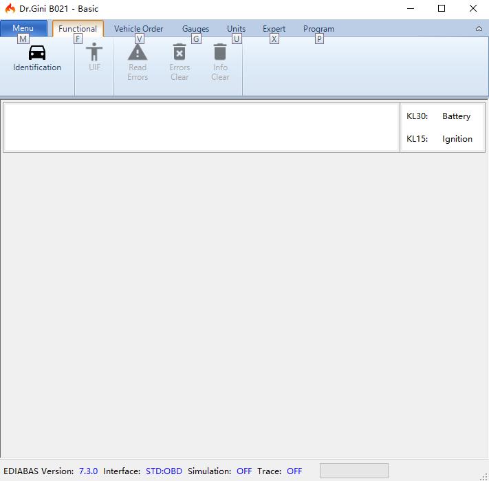This screenshot has width=489, height=481.
Task: Minimize the Dr.Gini window
Action: click(411, 8)
